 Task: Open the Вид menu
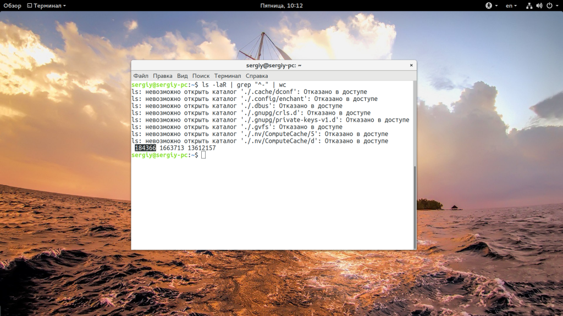(x=183, y=76)
